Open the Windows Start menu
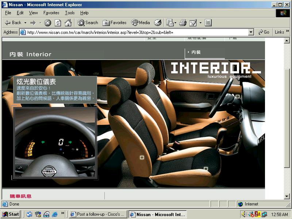Image resolution: width=292 pixels, height=219 pixels. click(11, 214)
